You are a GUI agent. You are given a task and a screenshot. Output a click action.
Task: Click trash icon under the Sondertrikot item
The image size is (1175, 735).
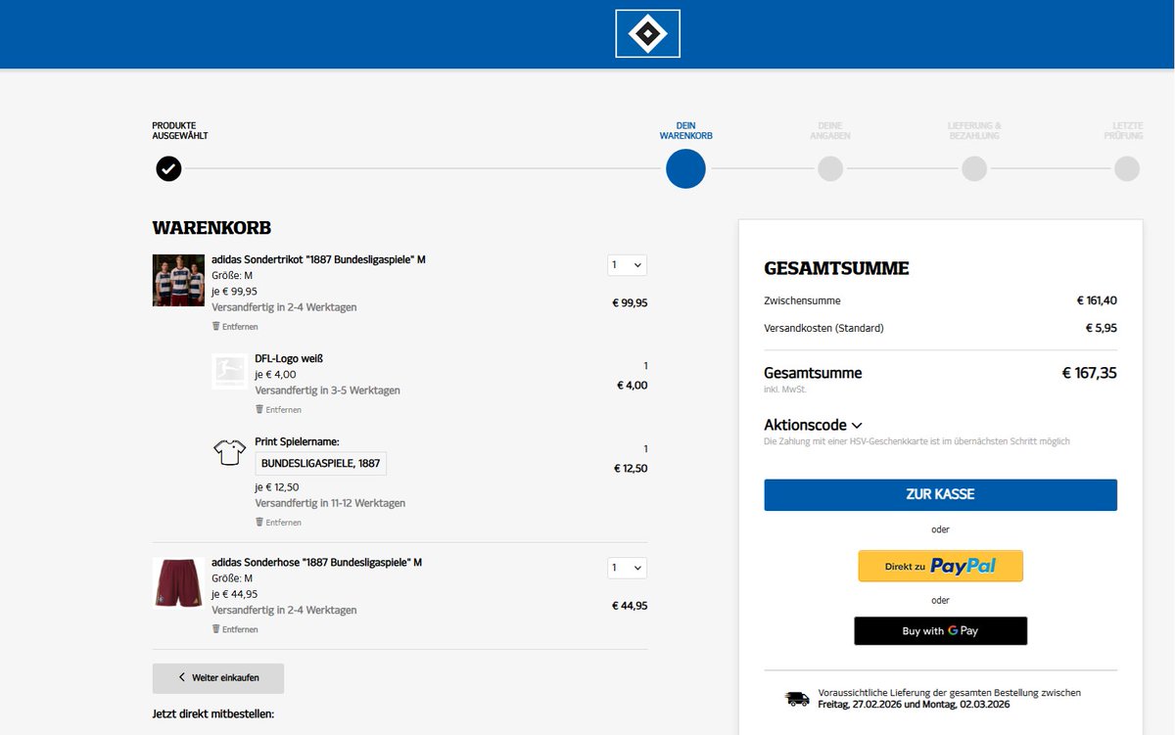(x=216, y=326)
